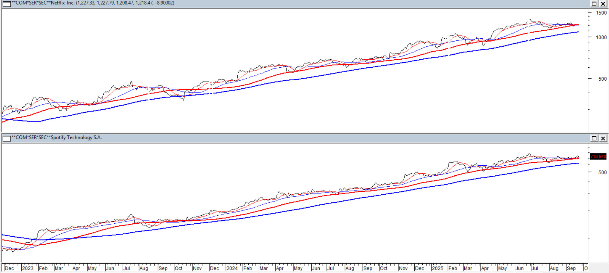The image size is (609, 273).
Task: Maximize the Netflix Inc. chart pane
Action: pyautogui.click(x=594, y=4)
